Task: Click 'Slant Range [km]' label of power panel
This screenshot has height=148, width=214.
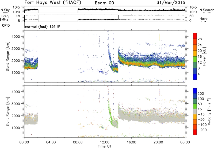Action: 7,56
